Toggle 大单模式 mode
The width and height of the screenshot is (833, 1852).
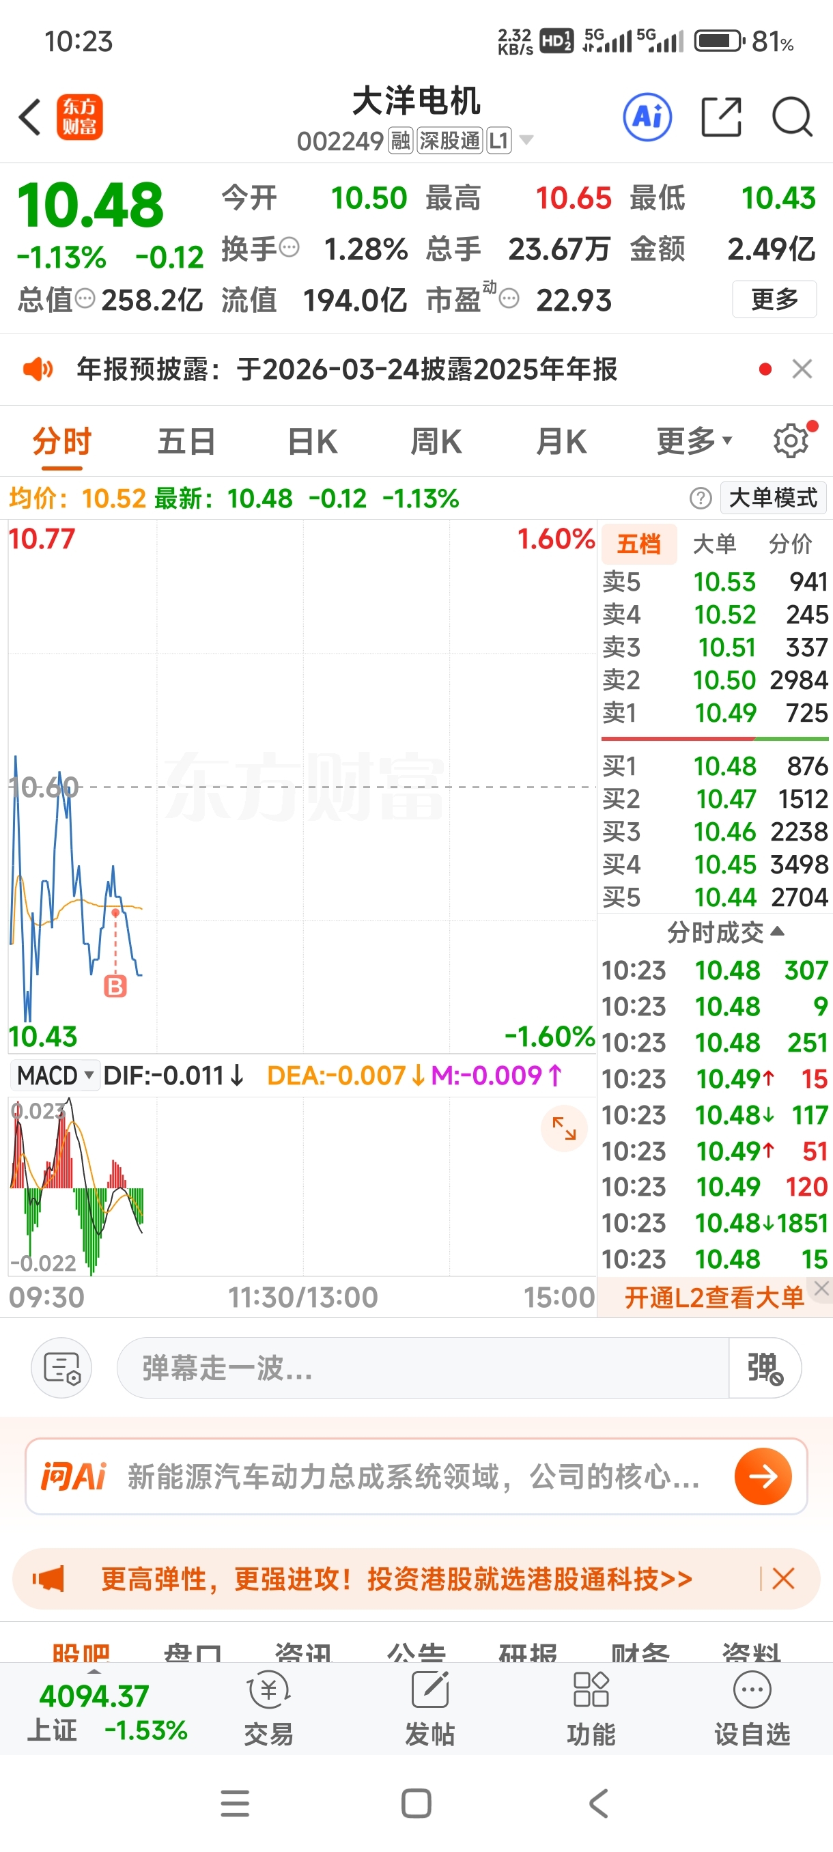(774, 498)
